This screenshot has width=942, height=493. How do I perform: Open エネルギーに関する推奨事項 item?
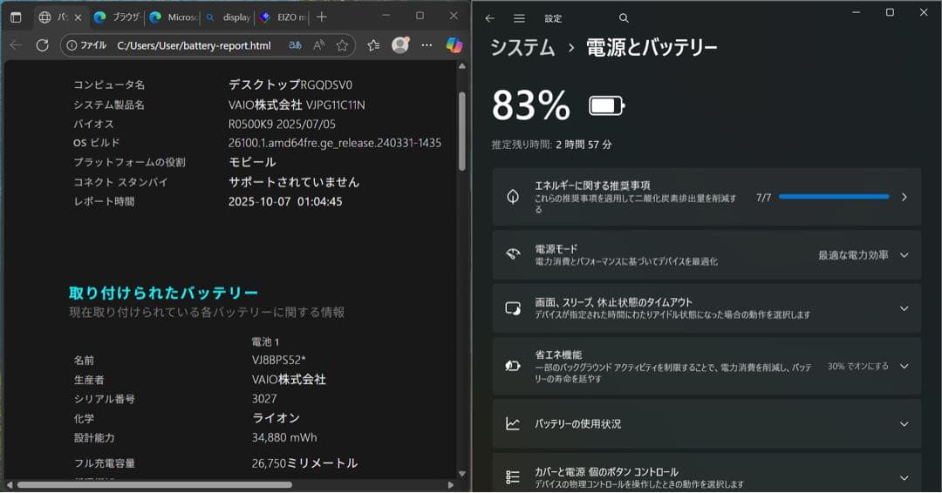tap(706, 198)
